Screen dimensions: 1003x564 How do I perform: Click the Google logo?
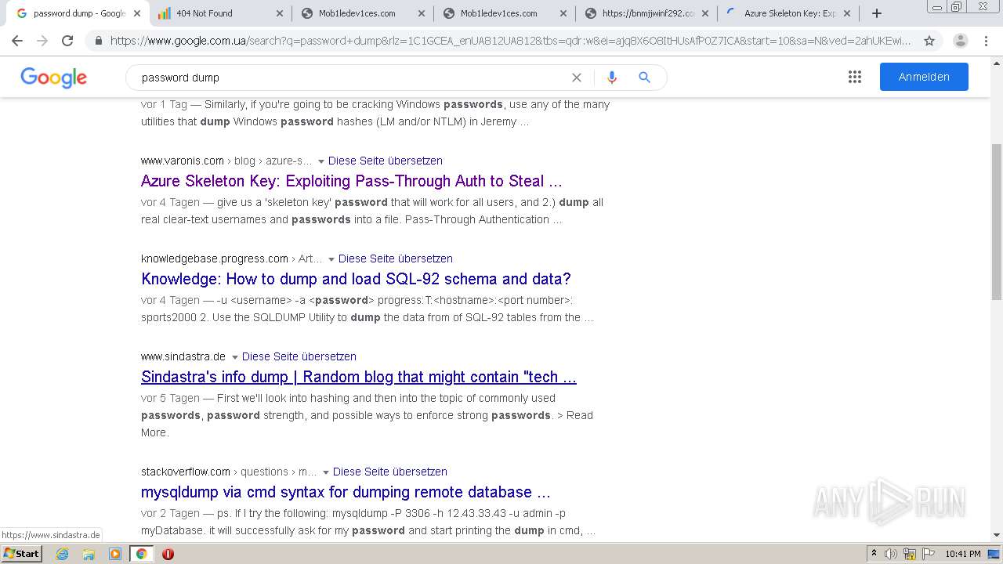click(x=53, y=78)
